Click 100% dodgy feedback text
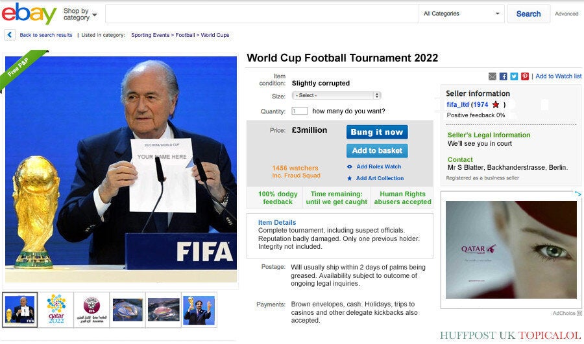584x344 pixels. tap(278, 198)
